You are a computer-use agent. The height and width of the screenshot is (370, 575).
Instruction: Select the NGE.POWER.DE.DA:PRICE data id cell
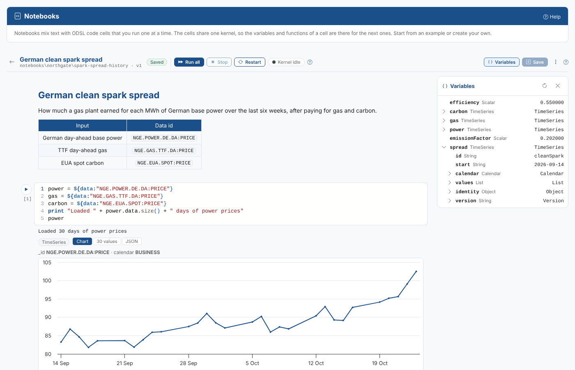coord(164,138)
